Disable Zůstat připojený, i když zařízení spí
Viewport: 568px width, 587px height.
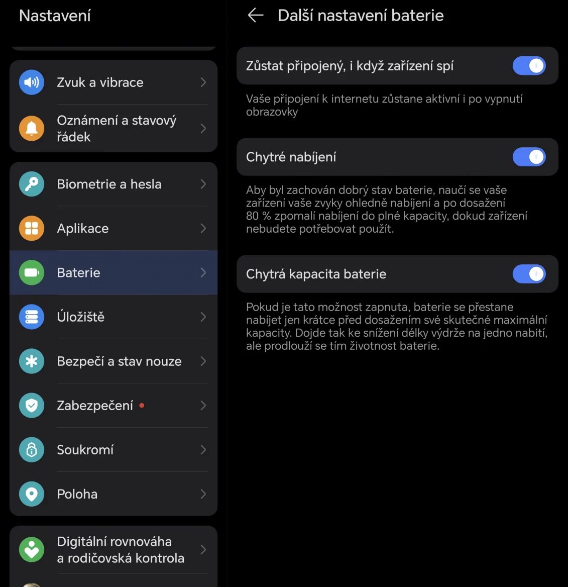[529, 66]
